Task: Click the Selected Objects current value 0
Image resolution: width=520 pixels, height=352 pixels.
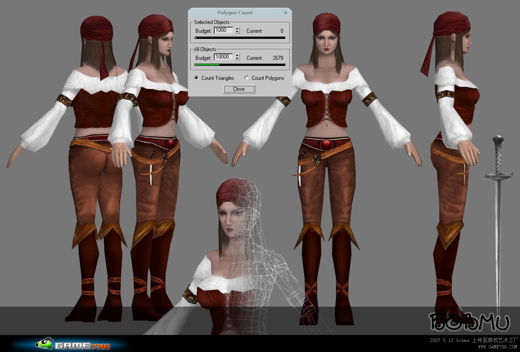Action: (282, 31)
